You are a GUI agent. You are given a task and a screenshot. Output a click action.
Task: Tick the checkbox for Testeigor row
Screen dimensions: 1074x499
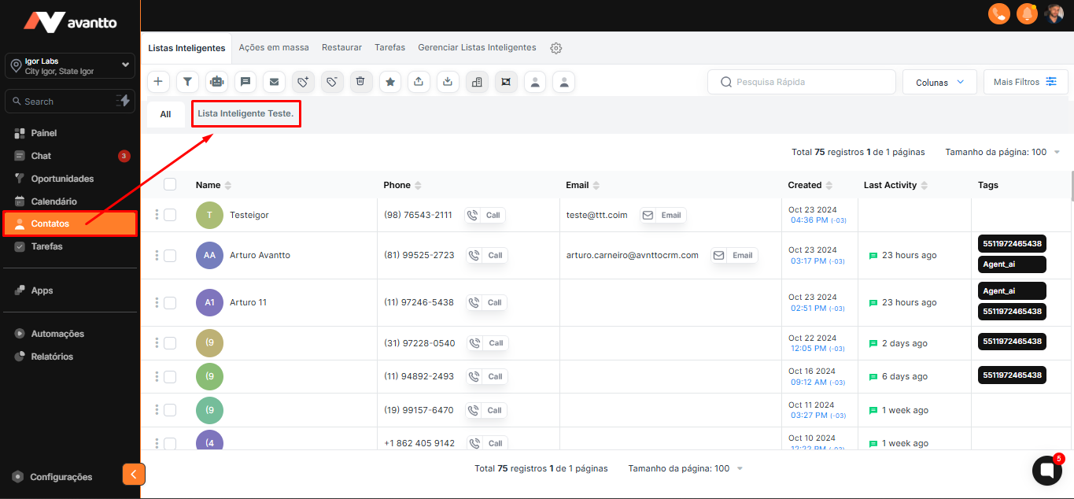click(170, 215)
